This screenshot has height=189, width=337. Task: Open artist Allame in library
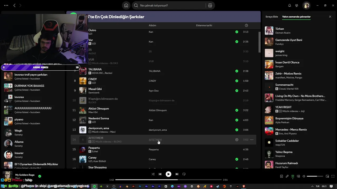[x=33, y=144]
